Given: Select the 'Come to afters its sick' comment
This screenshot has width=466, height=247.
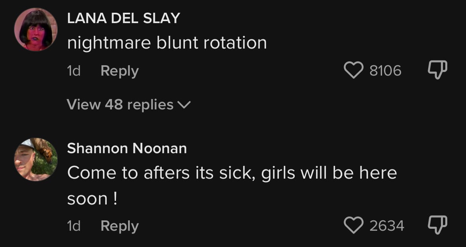Looking at the screenshot, I should [232, 185].
